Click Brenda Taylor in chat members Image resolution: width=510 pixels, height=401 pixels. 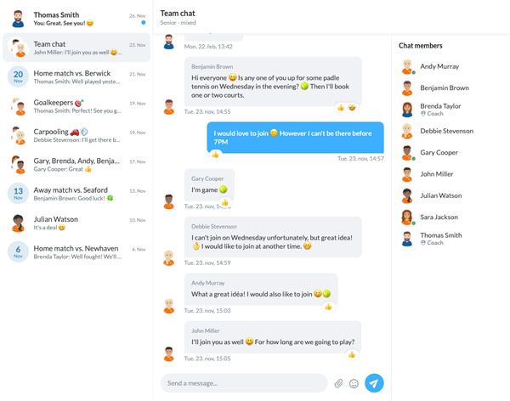[440, 106]
